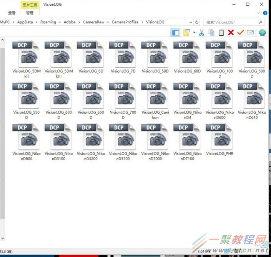Expand chevron after MyPC breadcrumb
This screenshot has width=271, height=257.
click(x=13, y=22)
